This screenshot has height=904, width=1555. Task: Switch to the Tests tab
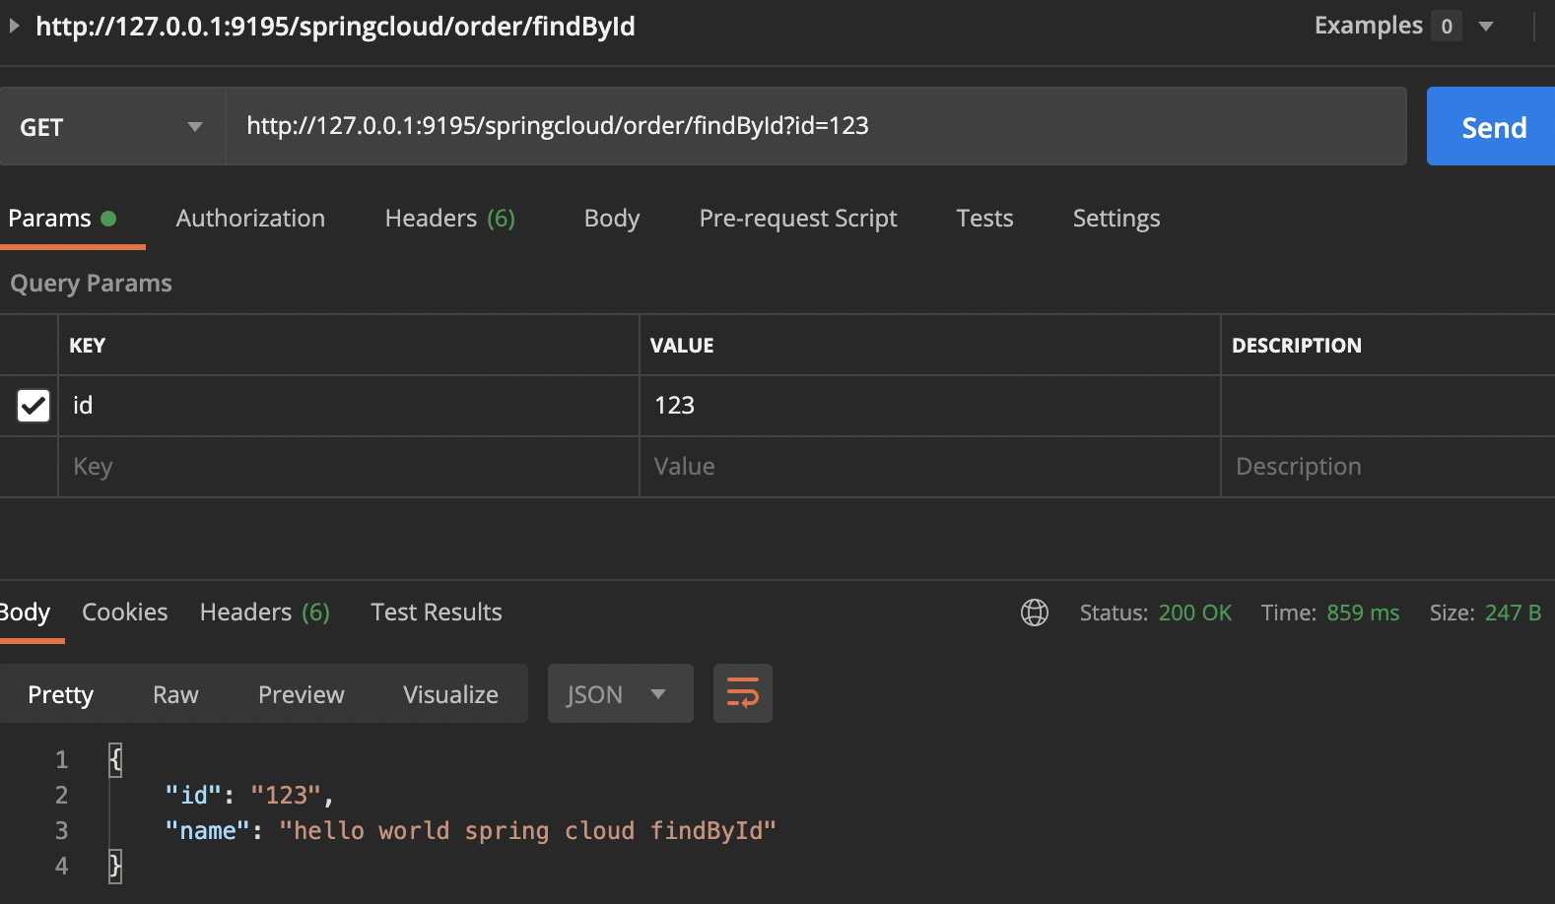click(984, 218)
